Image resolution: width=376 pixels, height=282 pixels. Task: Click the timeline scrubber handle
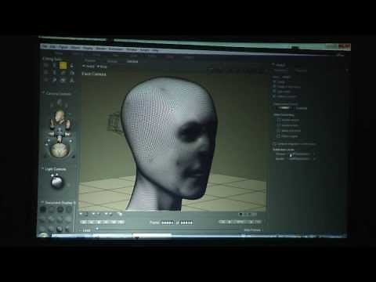pyautogui.click(x=97, y=229)
